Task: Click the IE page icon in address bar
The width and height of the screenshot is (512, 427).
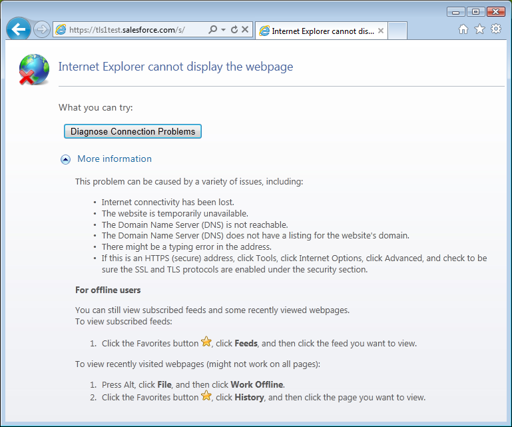Action: tap(61, 30)
